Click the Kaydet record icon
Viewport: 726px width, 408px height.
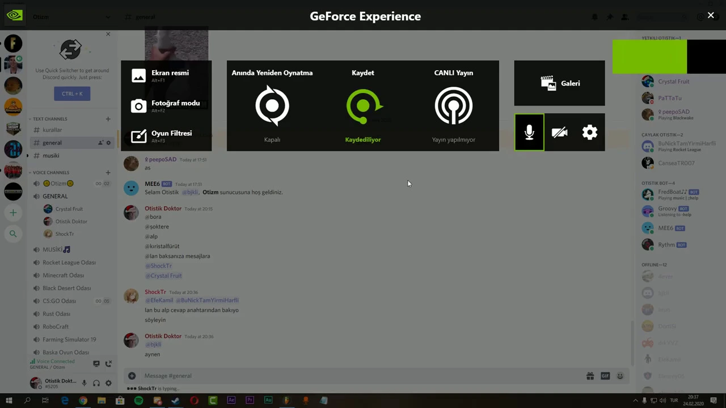[x=363, y=105]
